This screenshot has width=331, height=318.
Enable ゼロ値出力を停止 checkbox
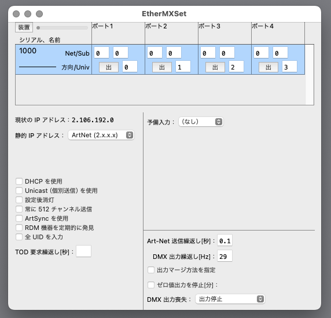[x=151, y=285]
